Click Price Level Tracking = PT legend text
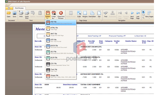This screenshot has height=95, width=159. click(x=117, y=36)
